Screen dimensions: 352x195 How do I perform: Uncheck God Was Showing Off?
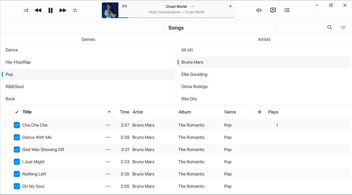tap(17, 149)
